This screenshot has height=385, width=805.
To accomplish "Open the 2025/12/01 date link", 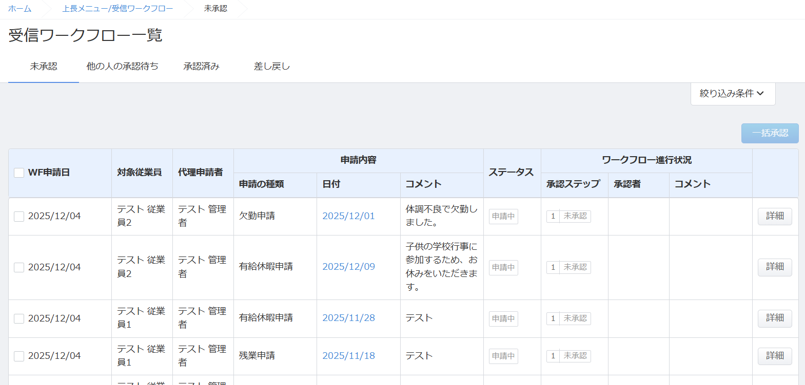I will point(348,216).
